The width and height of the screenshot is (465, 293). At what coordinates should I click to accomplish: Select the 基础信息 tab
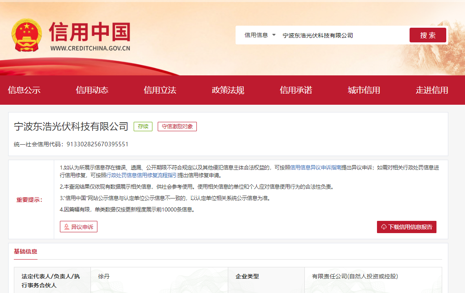26,252
